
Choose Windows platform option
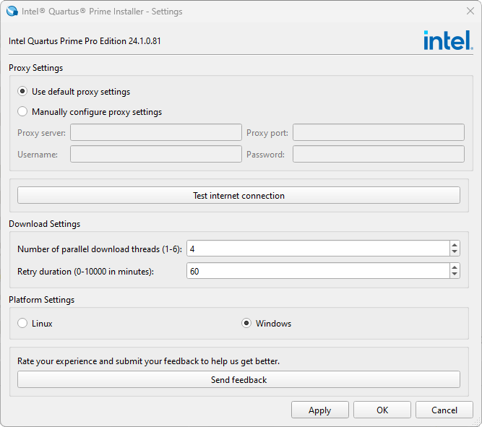(246, 324)
